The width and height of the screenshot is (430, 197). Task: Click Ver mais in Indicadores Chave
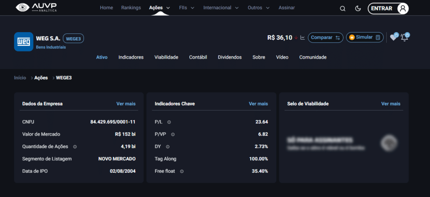click(258, 104)
